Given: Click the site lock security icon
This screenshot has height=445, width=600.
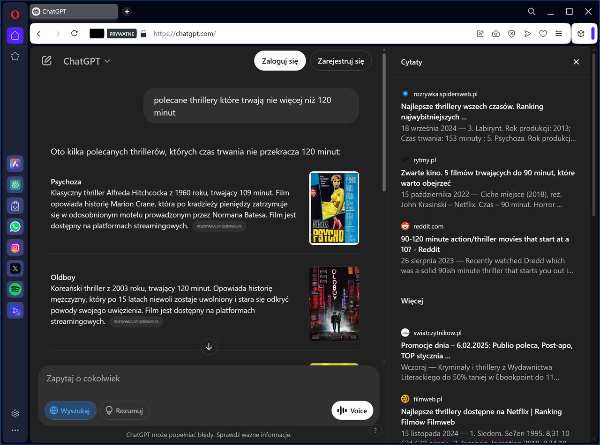Looking at the screenshot, I should 143,34.
